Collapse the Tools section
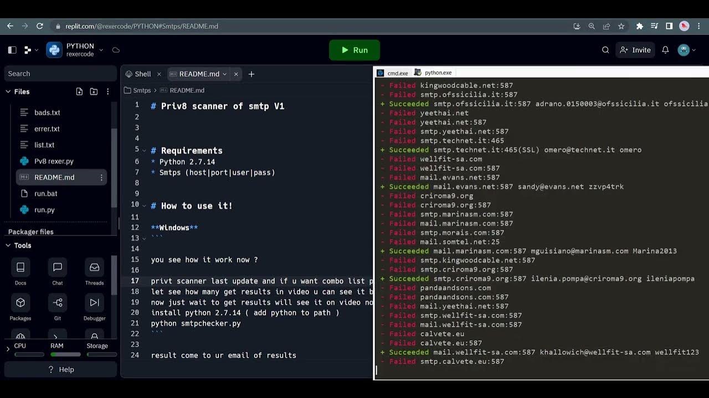This screenshot has width=709, height=398. point(8,245)
